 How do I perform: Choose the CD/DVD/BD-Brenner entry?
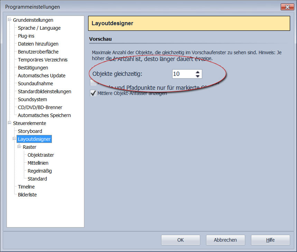40,107
